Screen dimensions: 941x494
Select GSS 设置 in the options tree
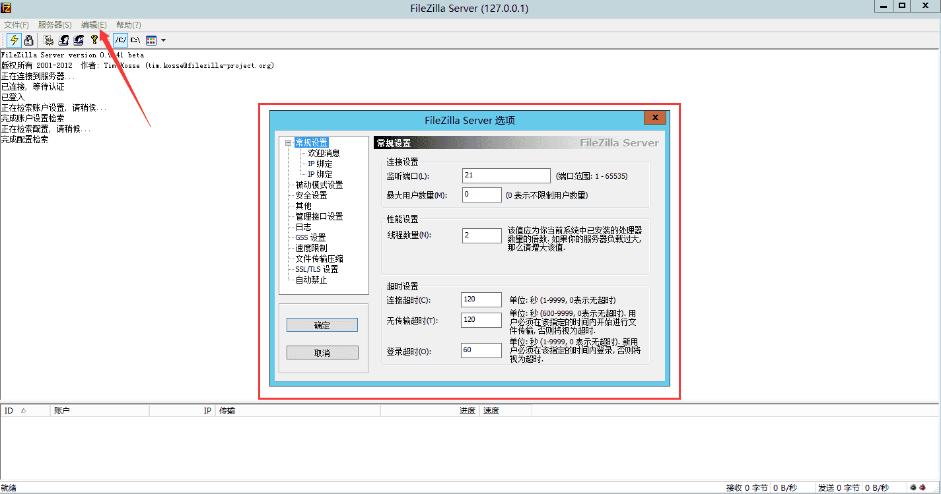click(x=310, y=237)
